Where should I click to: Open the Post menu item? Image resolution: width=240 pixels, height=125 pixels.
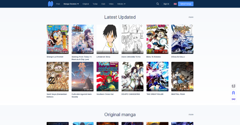[x=58, y=4]
